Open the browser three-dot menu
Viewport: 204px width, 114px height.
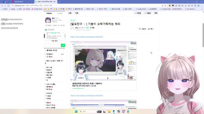[x=202, y=6]
